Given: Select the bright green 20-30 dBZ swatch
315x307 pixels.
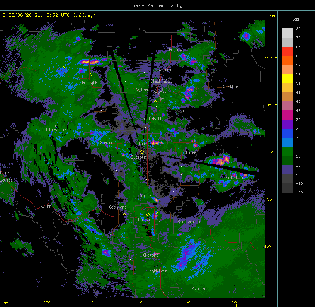Looking at the screenshot, I should click(287, 152).
